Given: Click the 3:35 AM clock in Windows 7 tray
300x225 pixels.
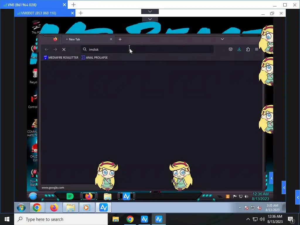Looking at the screenshot, I should [272, 208].
